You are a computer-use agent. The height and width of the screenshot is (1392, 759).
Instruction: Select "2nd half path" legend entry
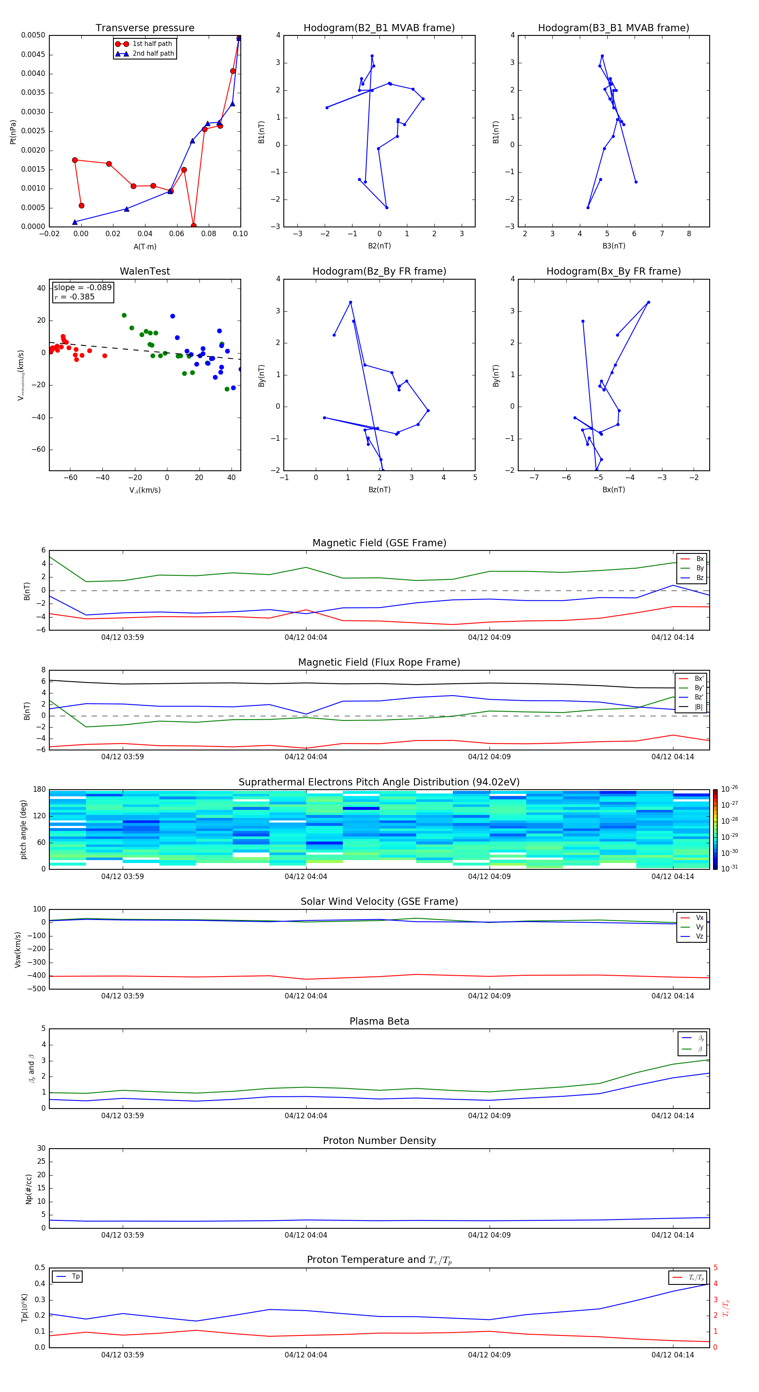point(145,54)
